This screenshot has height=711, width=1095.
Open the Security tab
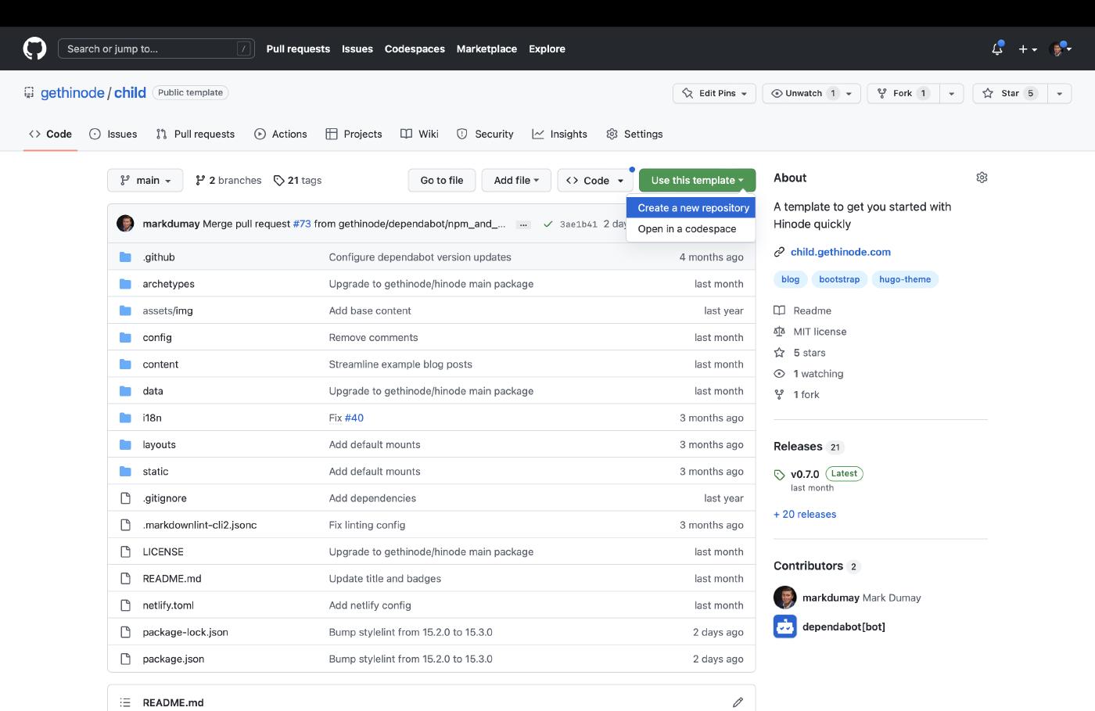click(485, 134)
